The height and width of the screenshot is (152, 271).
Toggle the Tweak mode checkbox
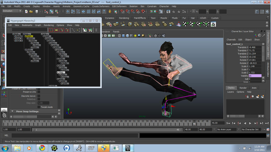[39, 107]
